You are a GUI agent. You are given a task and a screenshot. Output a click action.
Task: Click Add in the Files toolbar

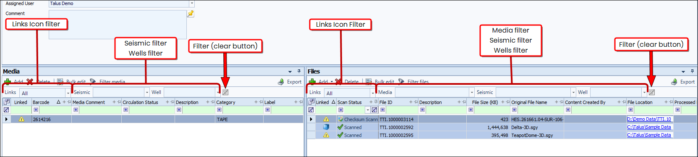(x=319, y=82)
